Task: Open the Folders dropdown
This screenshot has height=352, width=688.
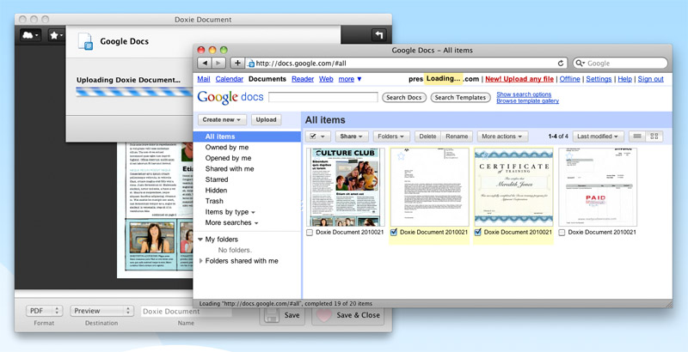Action: coord(391,137)
